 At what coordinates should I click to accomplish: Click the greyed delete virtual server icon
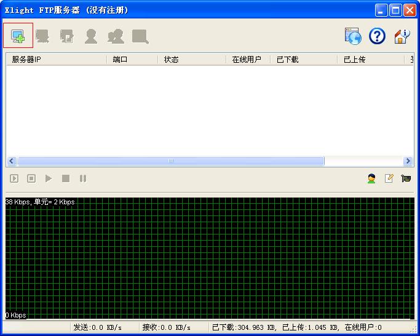pos(42,36)
